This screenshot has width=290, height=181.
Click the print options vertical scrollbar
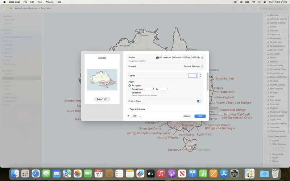pos(208,82)
